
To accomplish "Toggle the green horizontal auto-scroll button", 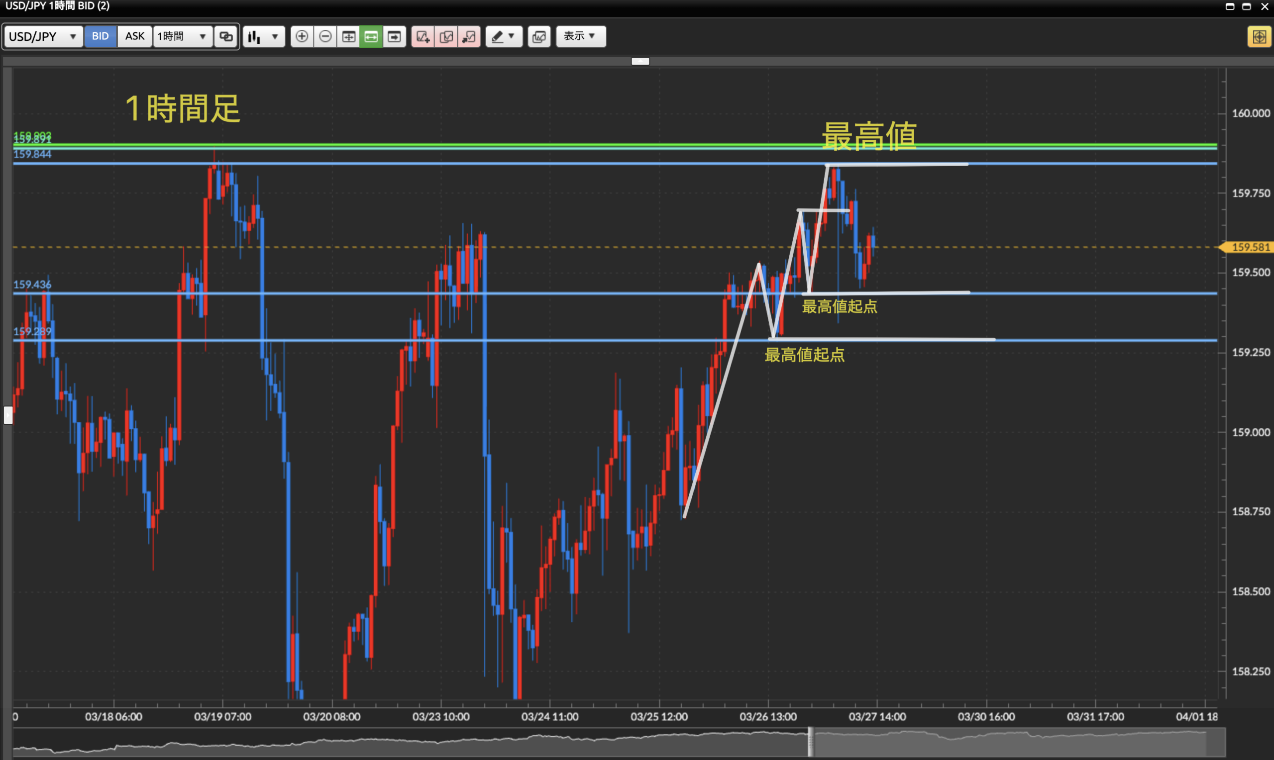I will (x=371, y=36).
